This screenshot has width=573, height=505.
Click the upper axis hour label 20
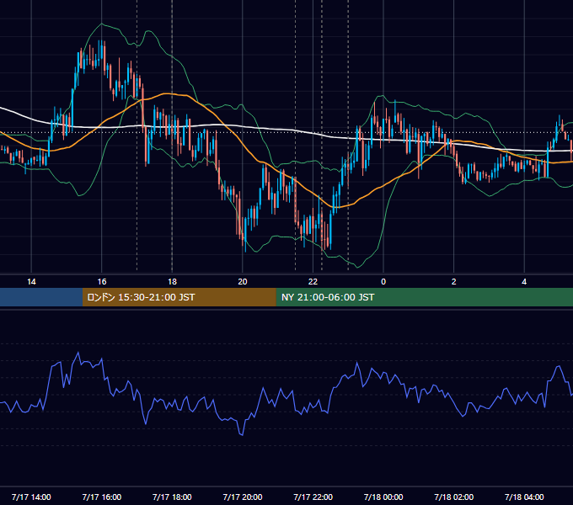pyautogui.click(x=243, y=282)
